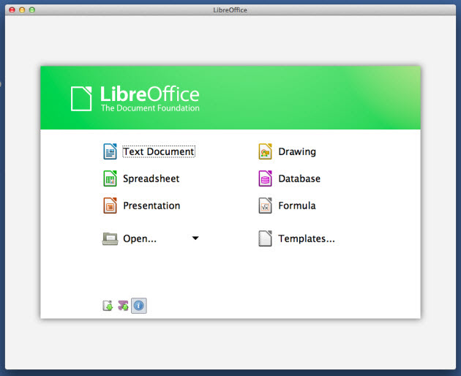Screen dimensions: 461x376
Task: Click the Base Database icon
Action: point(265,178)
